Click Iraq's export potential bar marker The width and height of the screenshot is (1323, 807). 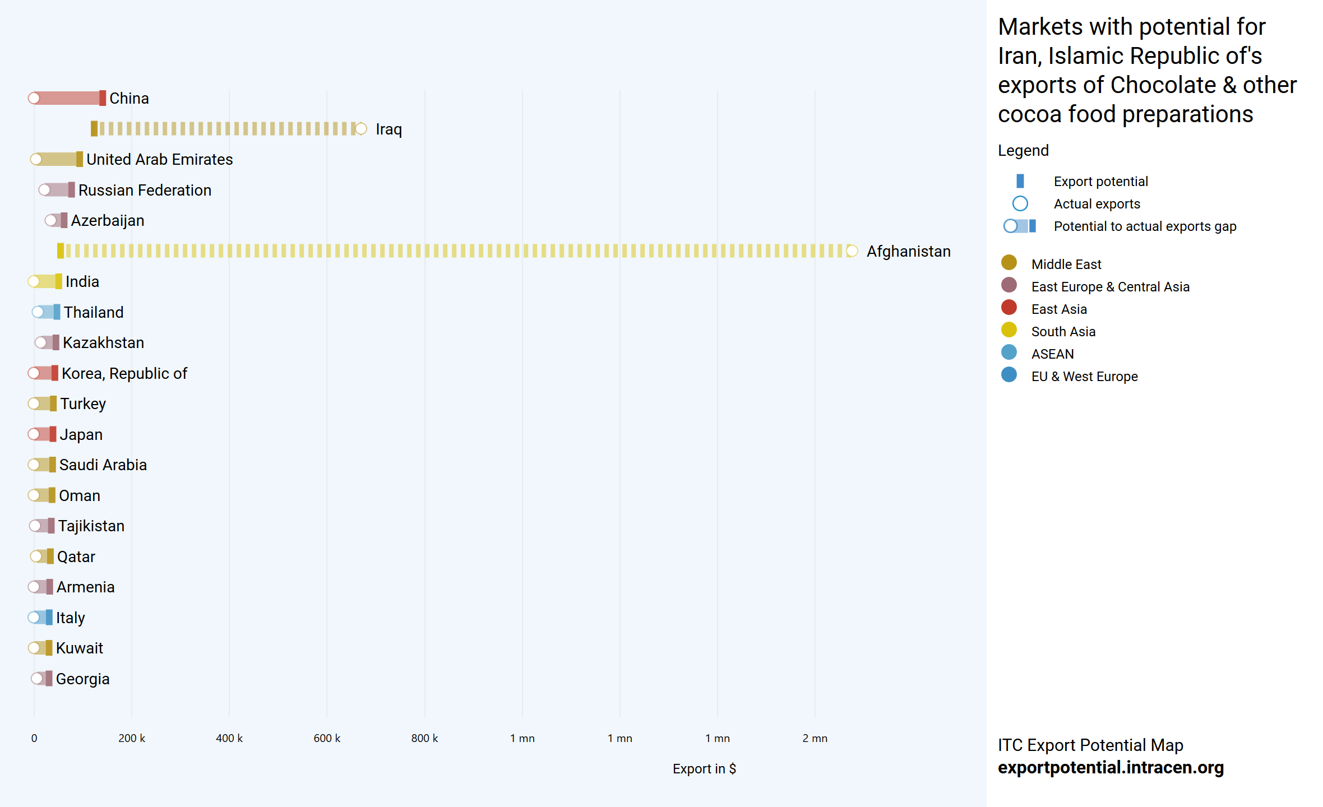pyautogui.click(x=94, y=129)
